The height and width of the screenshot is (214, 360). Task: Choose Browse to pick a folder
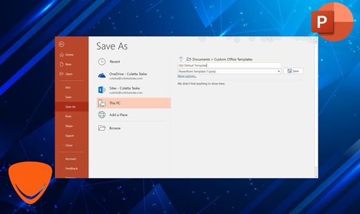coord(134,128)
